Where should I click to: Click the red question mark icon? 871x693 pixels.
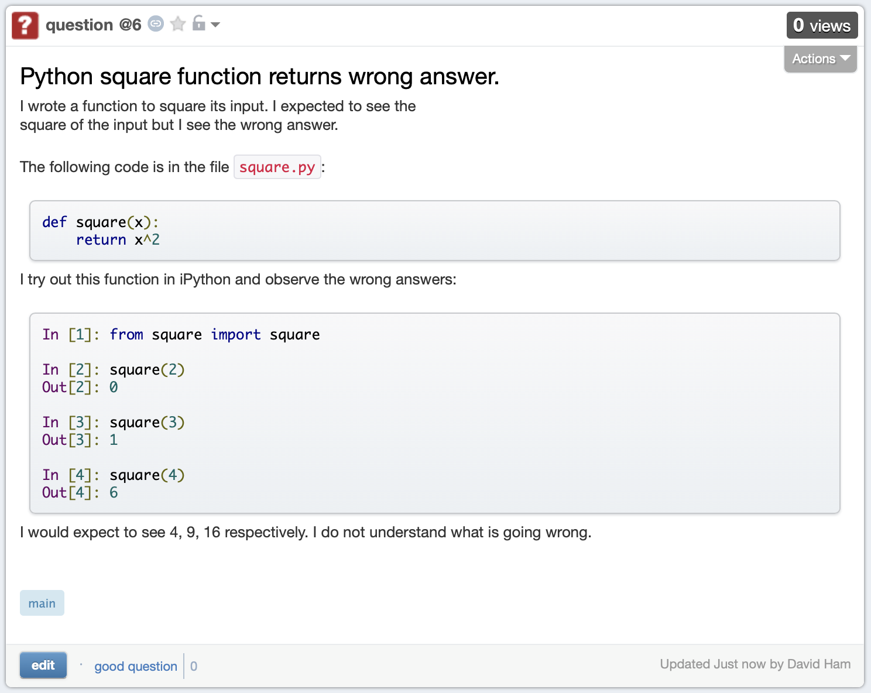coord(25,25)
